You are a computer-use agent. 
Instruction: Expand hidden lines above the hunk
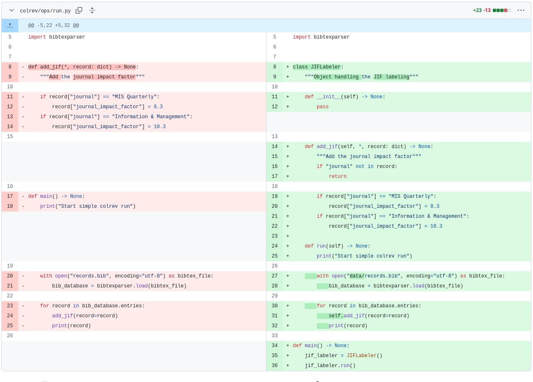pos(10,26)
